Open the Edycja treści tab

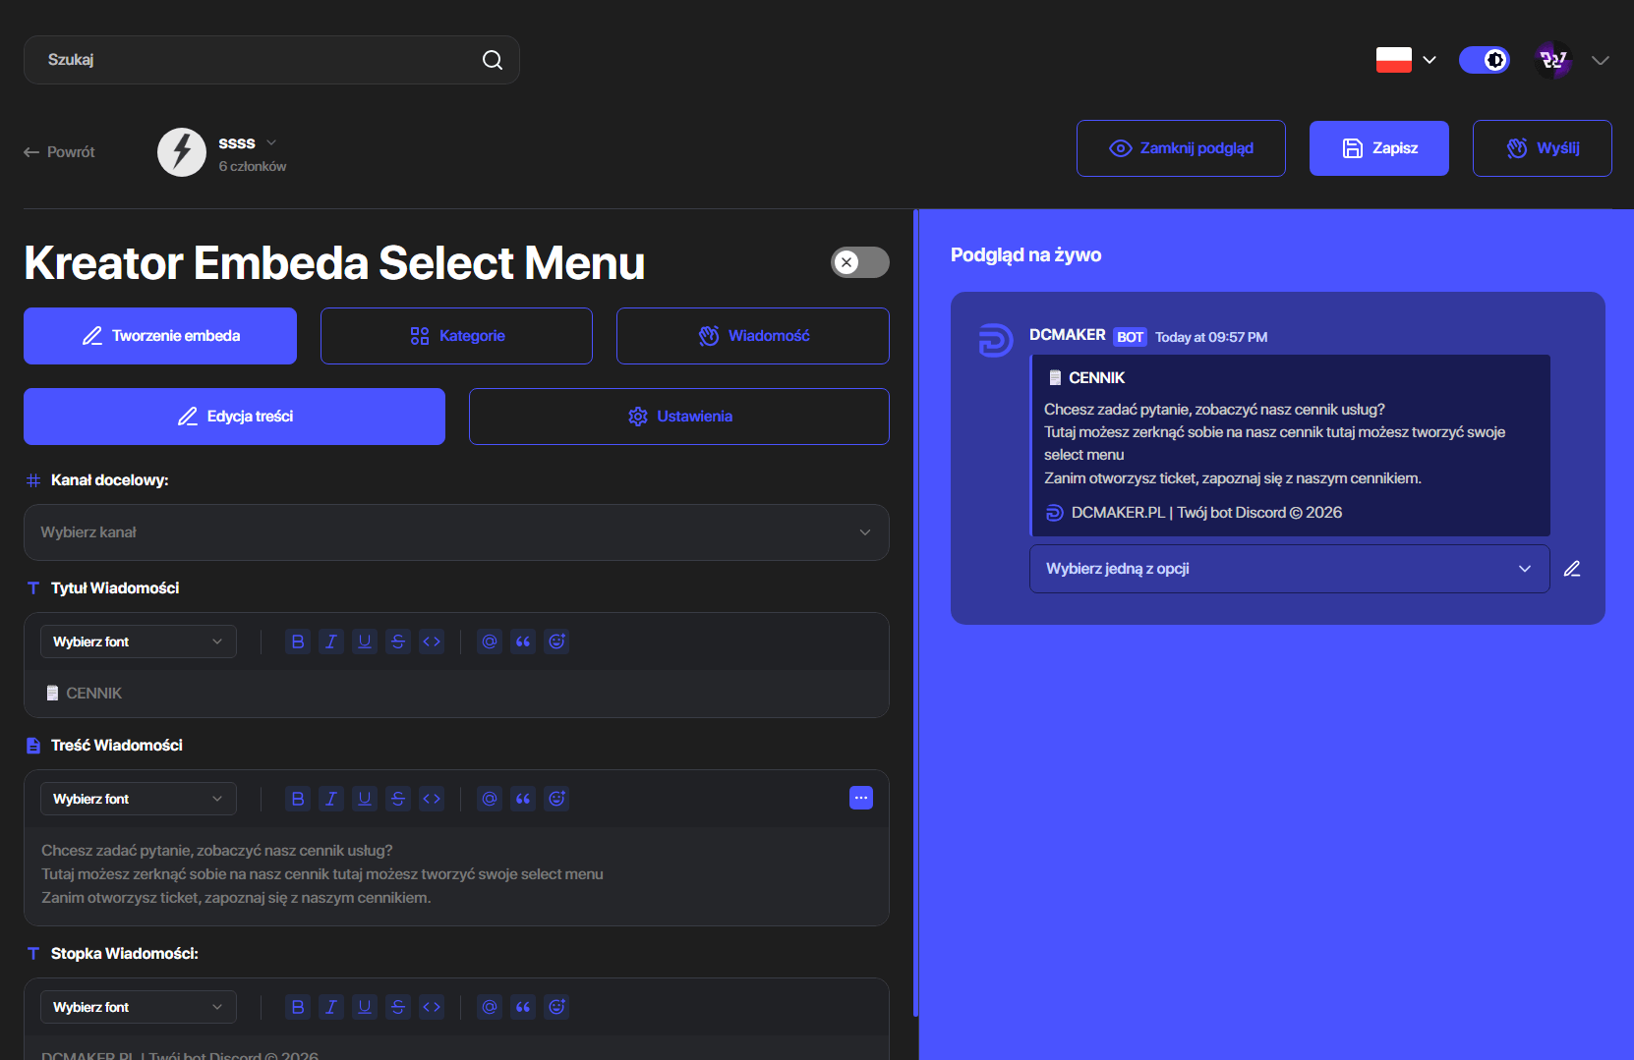point(234,417)
